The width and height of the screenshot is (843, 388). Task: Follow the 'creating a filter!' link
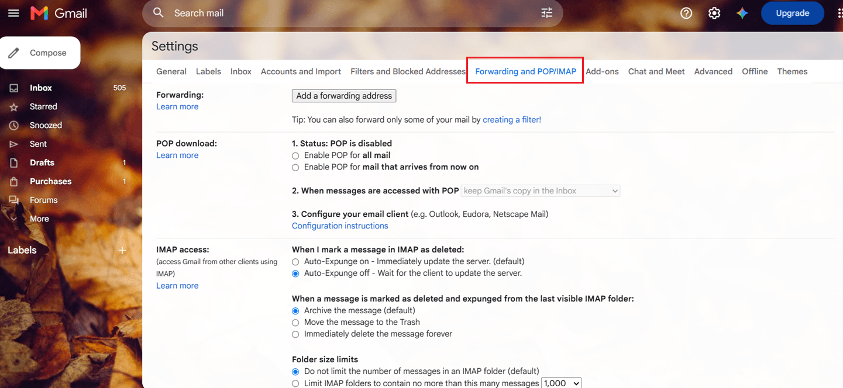coord(512,119)
